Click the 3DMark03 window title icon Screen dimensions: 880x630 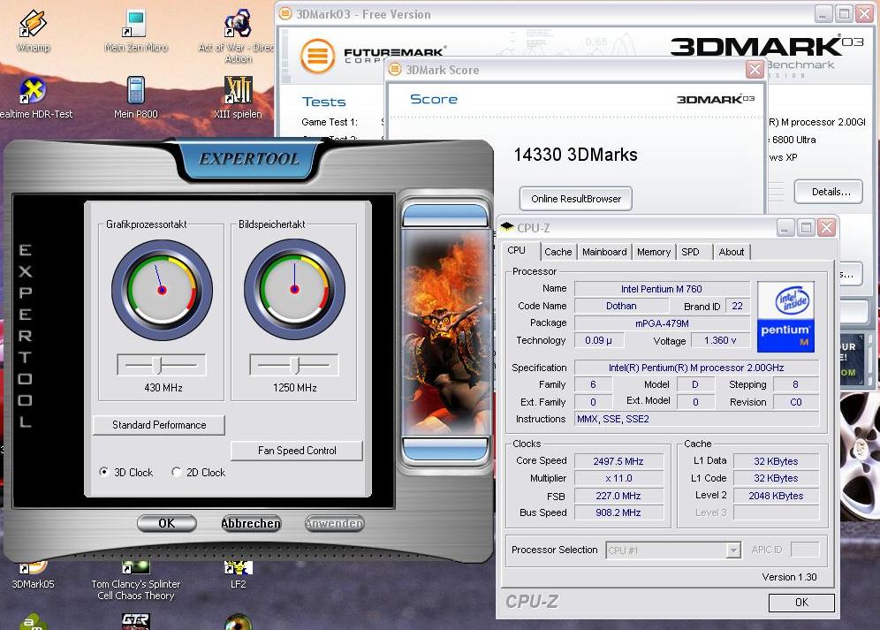pyautogui.click(x=285, y=13)
